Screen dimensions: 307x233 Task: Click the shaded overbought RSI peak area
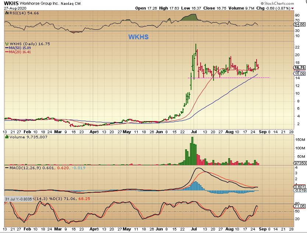191,17
